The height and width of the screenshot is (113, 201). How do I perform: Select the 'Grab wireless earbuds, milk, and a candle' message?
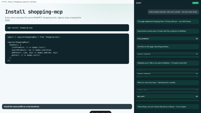[x=173, y=12]
